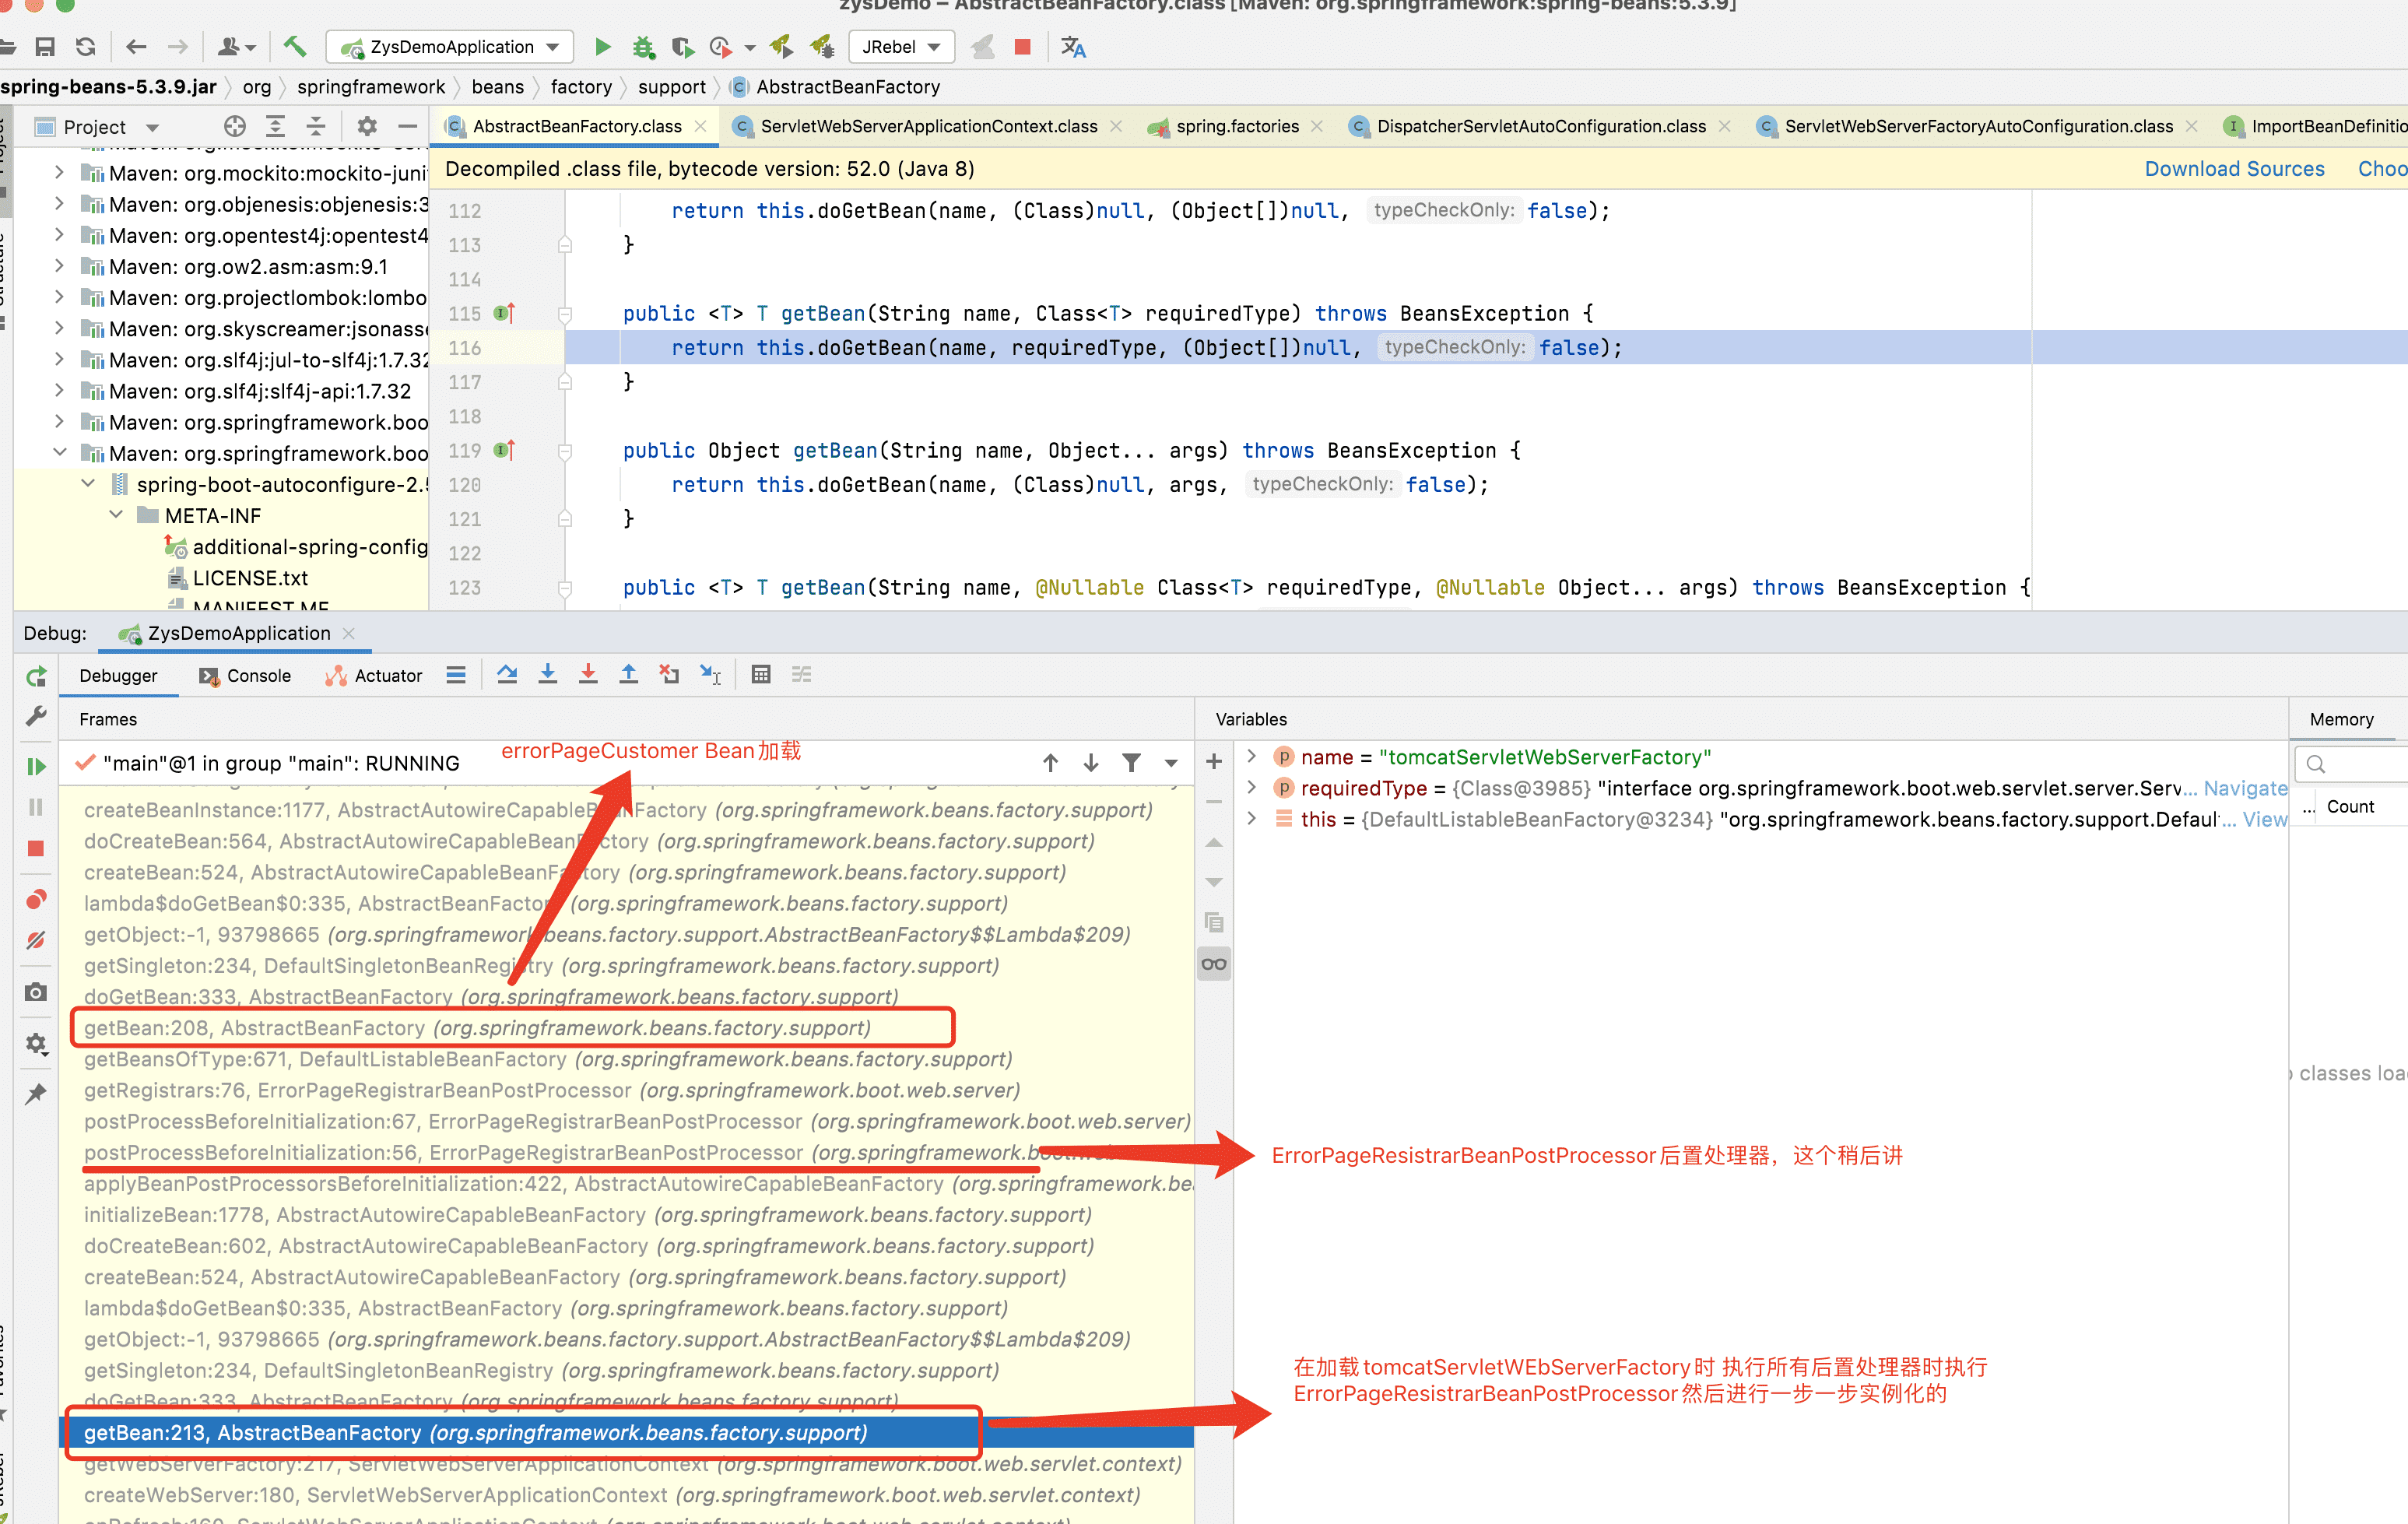Screen dimensions: 2408x1524
Task: Click the Step Over debugger icon
Action: click(507, 675)
